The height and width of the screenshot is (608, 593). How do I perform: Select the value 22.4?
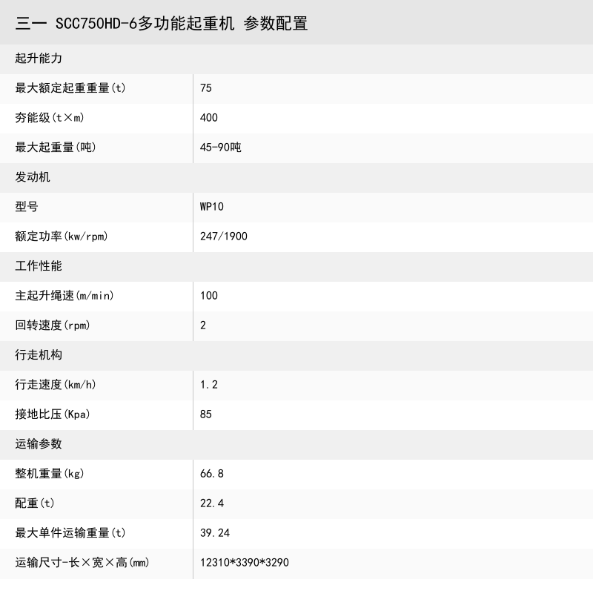tap(211, 503)
